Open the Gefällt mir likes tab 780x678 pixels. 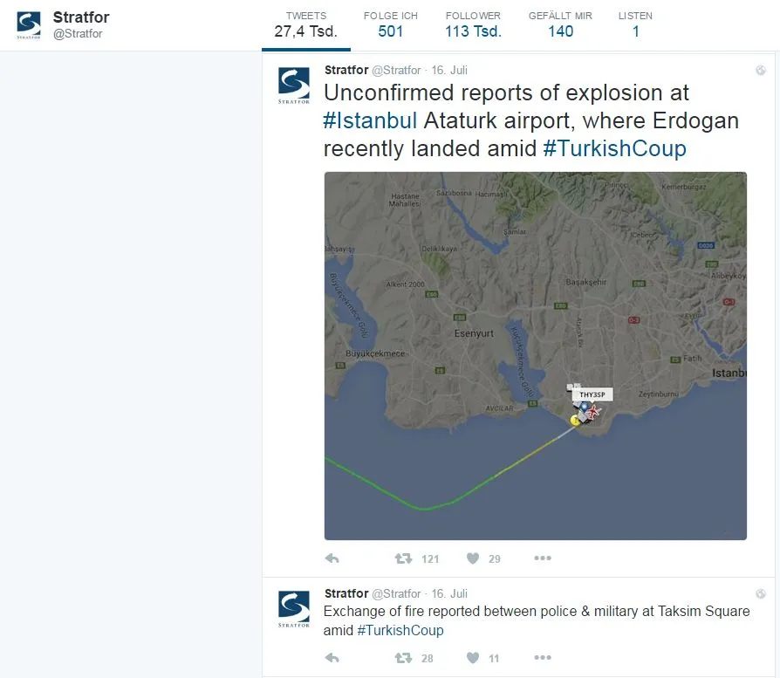click(560, 25)
